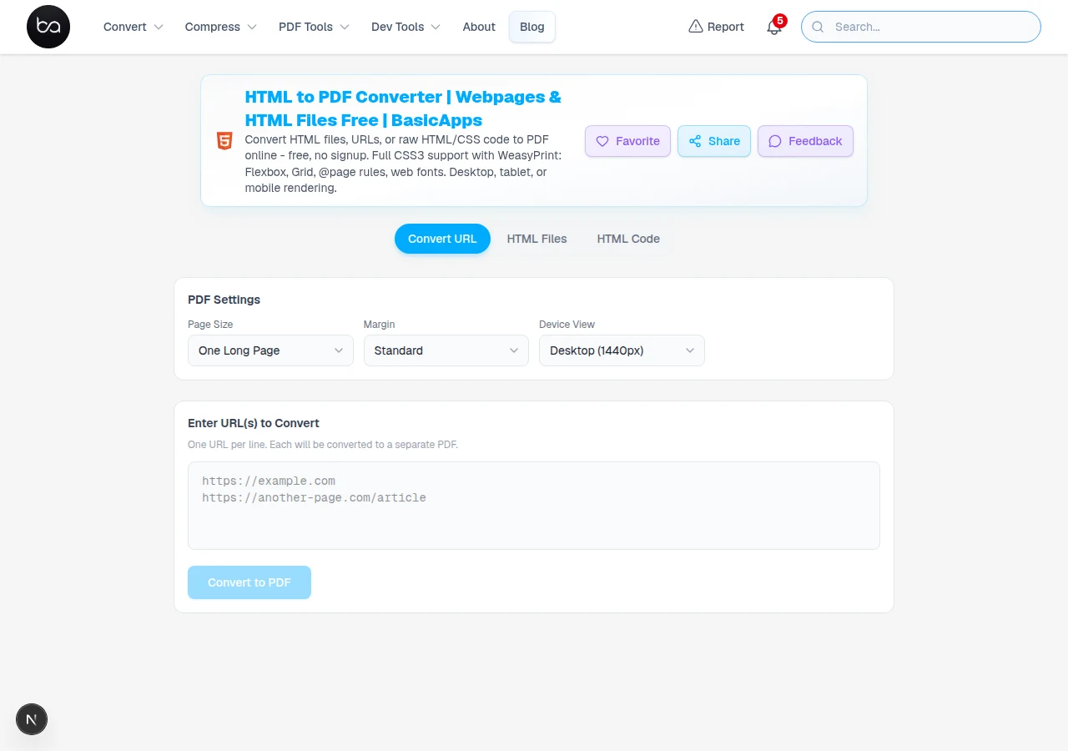
Task: Expand the Page Size dropdown
Action: pyautogui.click(x=270, y=350)
